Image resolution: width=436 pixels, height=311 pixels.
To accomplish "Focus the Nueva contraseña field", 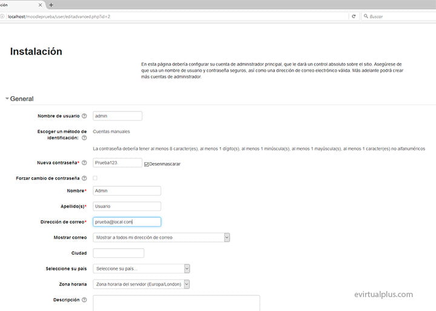I will click(117, 163).
